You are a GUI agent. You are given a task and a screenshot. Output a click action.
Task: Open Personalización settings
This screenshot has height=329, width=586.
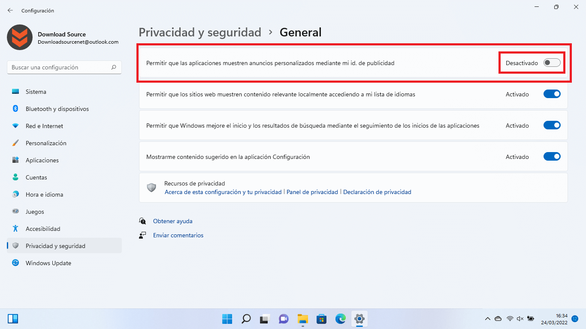pyautogui.click(x=64, y=143)
